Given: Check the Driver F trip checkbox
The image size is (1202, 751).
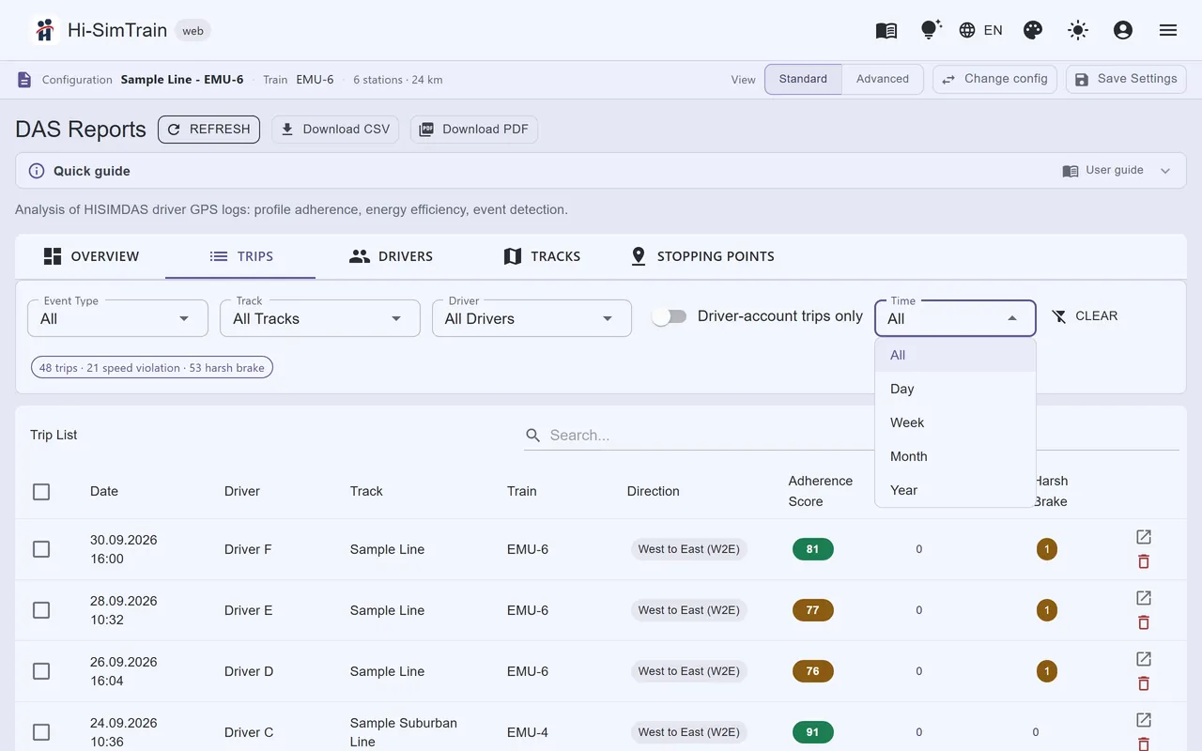Looking at the screenshot, I should [41, 549].
